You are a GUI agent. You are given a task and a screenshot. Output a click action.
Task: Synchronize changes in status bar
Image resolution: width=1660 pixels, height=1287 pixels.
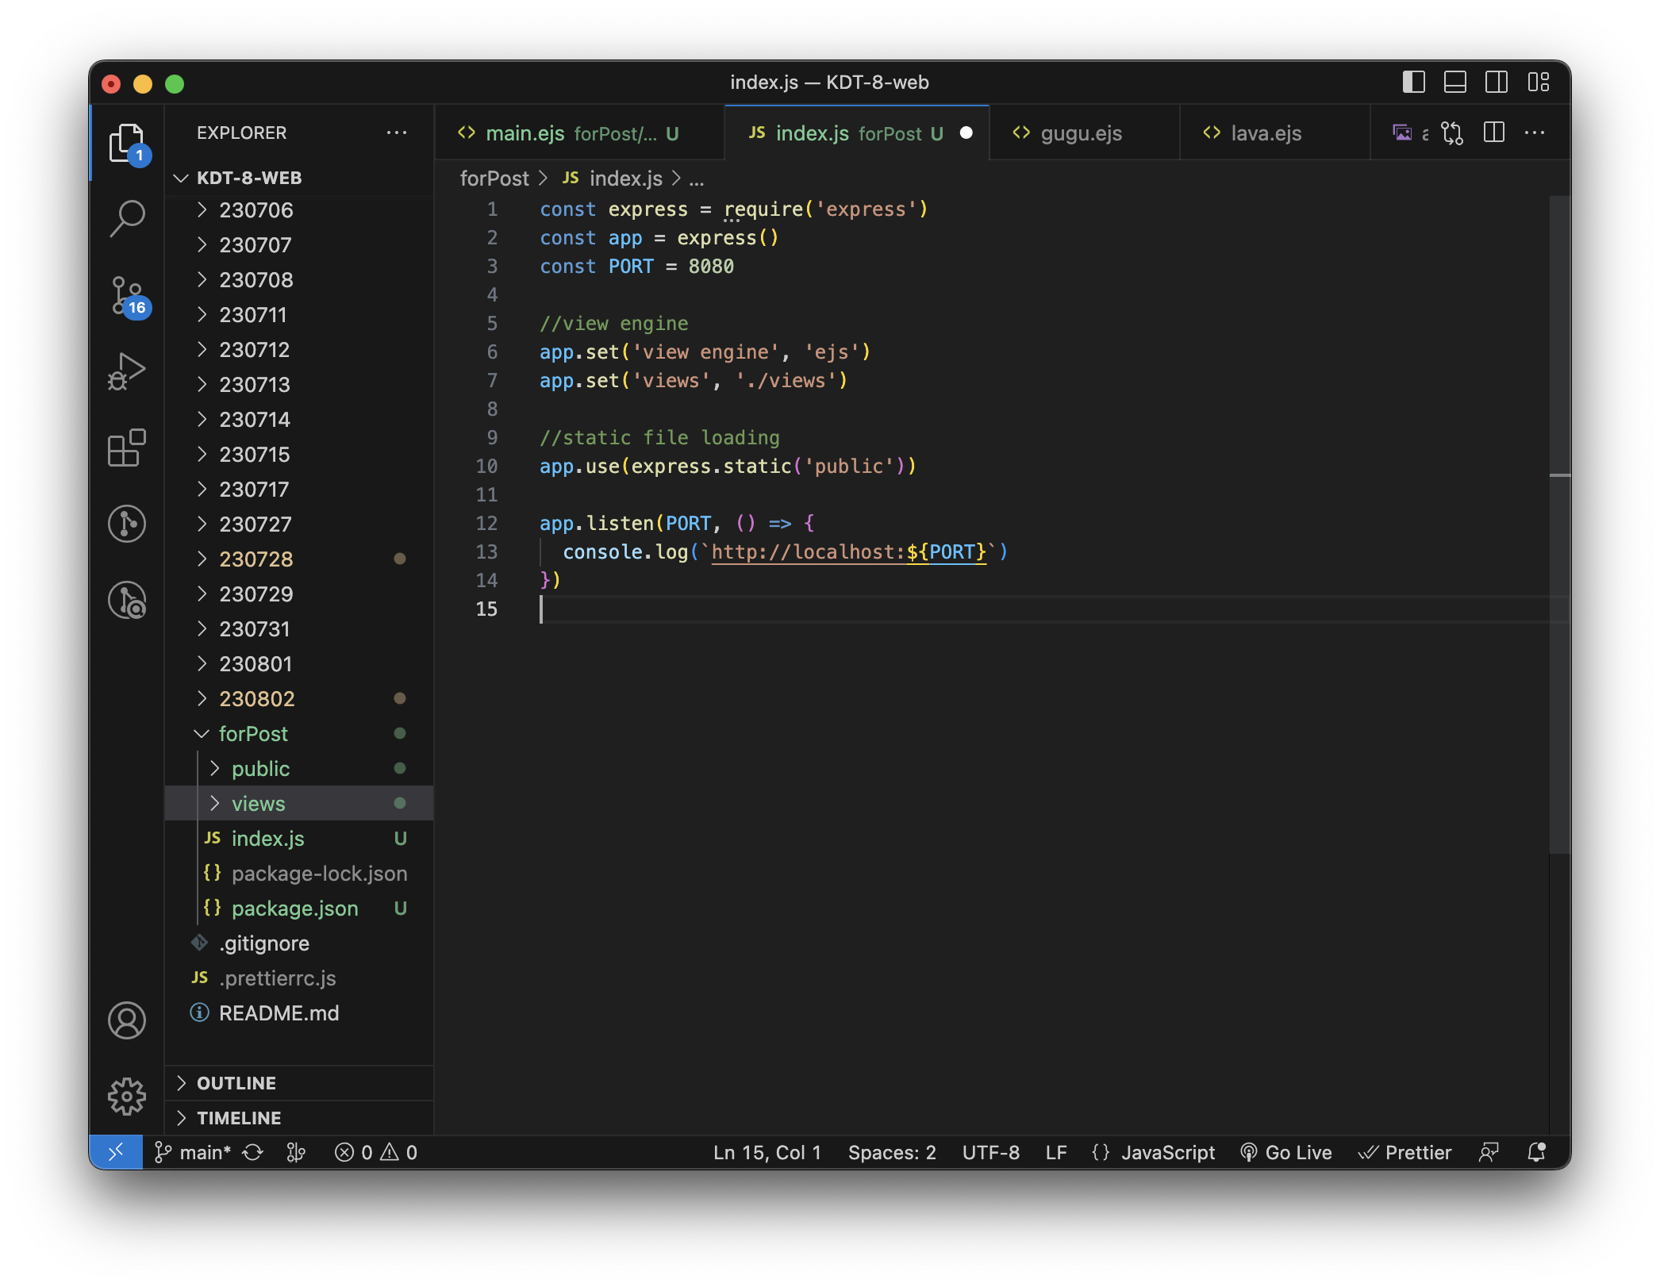pos(252,1152)
